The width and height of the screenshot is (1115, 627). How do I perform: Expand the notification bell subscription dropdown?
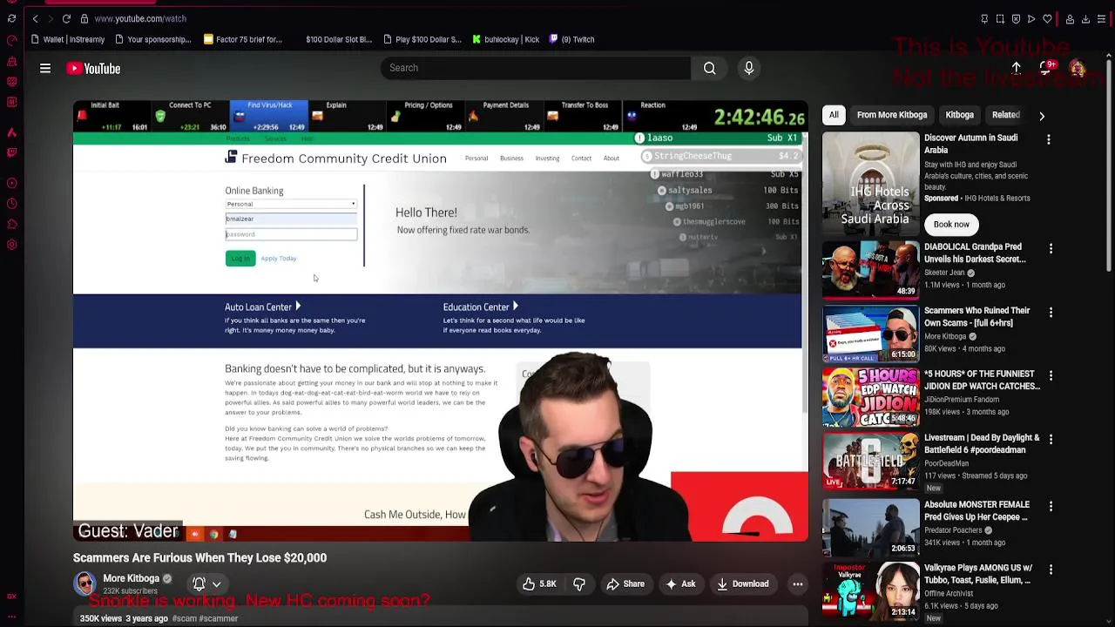point(206,584)
